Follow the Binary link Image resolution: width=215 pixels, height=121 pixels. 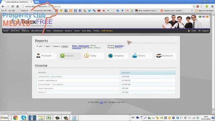coord(75,46)
